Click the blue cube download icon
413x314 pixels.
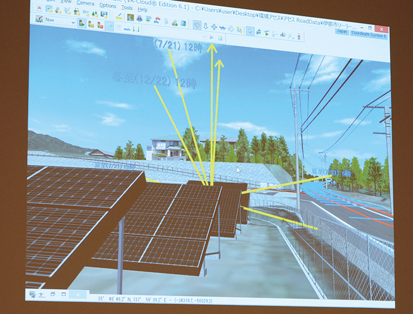[183, 23]
